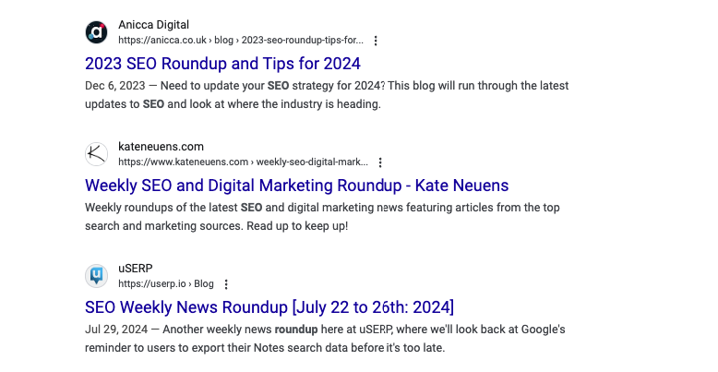
Task: Click the snippet mentioning 'Read up to keep up!'
Action: click(x=322, y=217)
